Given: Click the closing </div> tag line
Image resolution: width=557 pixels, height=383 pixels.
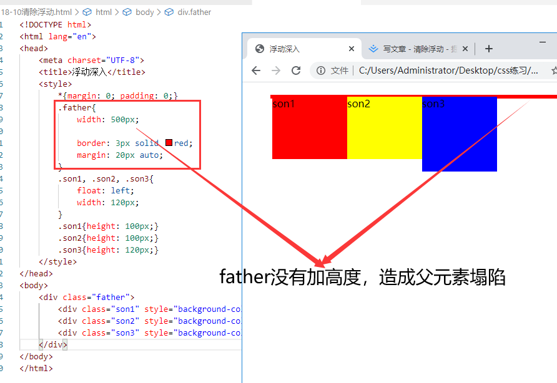Looking at the screenshot, I should tap(52, 345).
